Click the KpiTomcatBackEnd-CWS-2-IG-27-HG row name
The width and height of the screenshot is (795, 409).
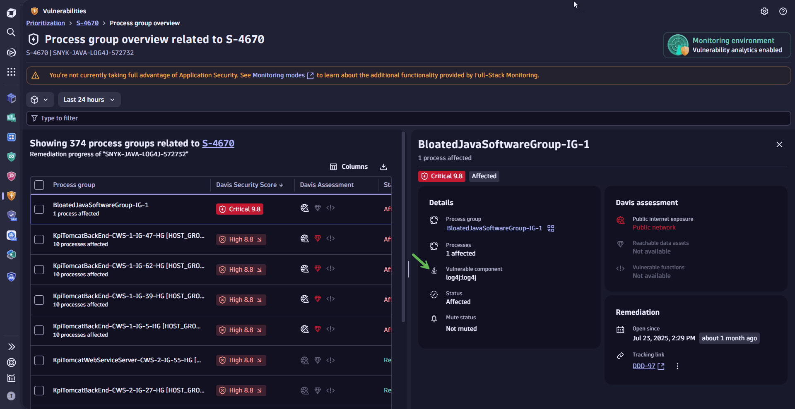click(129, 390)
